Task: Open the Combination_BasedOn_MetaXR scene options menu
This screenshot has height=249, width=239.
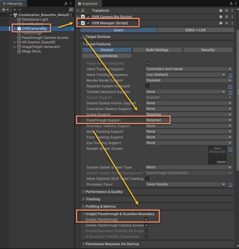Action: 71,15
